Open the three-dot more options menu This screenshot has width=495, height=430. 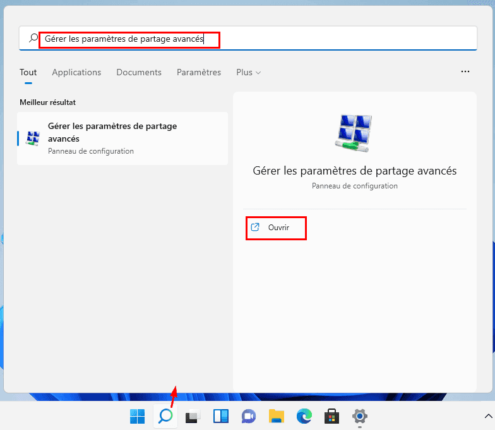465,71
